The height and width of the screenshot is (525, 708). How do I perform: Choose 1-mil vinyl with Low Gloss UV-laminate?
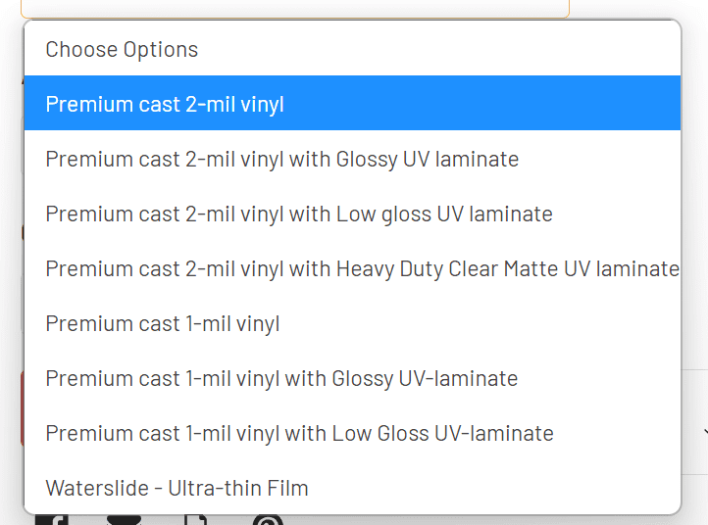299,433
